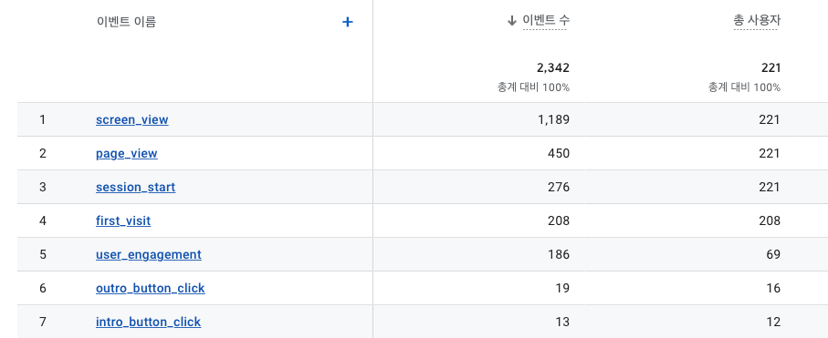Open the session_start event link
The width and height of the screenshot is (828, 338).
pos(136,187)
